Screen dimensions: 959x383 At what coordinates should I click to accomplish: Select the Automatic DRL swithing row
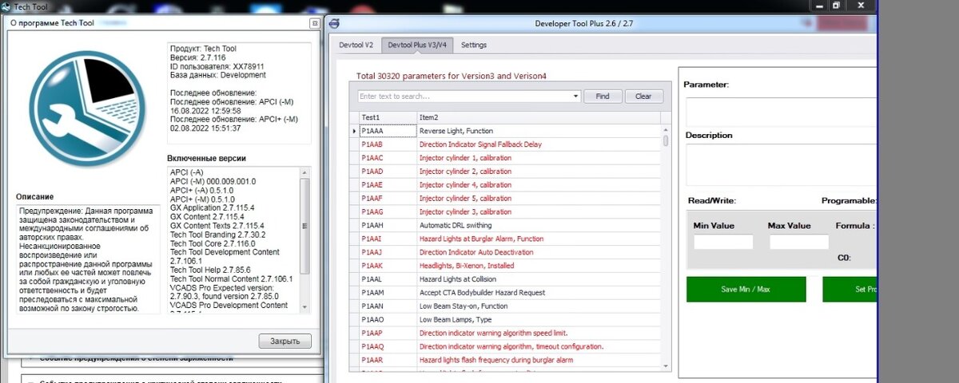coord(505,226)
